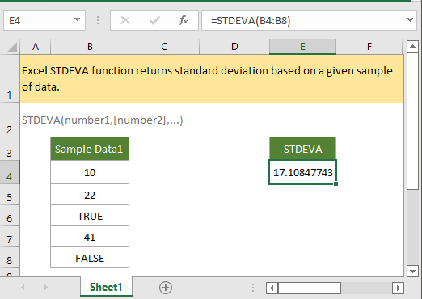Screen dimensions: 422x299
Task: Select column D header
Action: (x=234, y=47)
